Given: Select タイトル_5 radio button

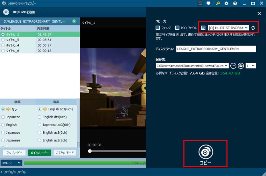Looking at the screenshot, I should [3, 40].
